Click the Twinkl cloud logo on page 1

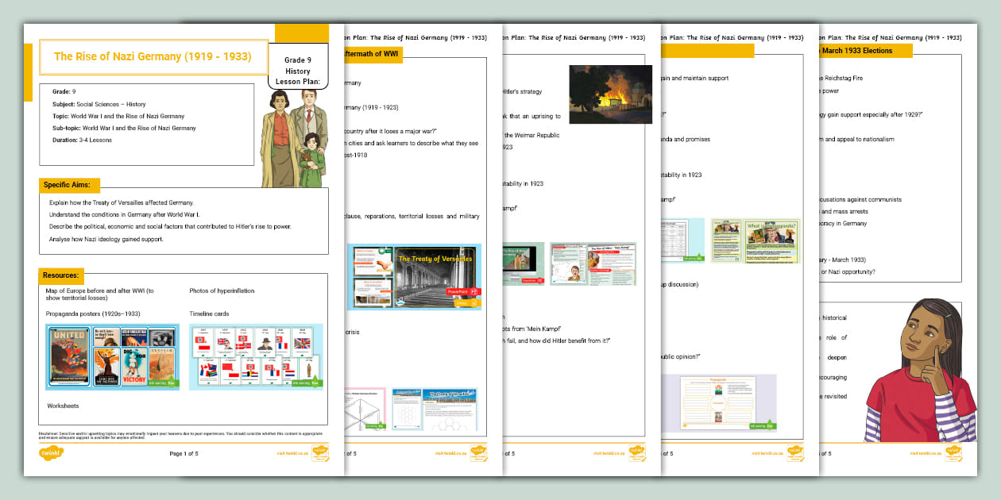point(52,453)
